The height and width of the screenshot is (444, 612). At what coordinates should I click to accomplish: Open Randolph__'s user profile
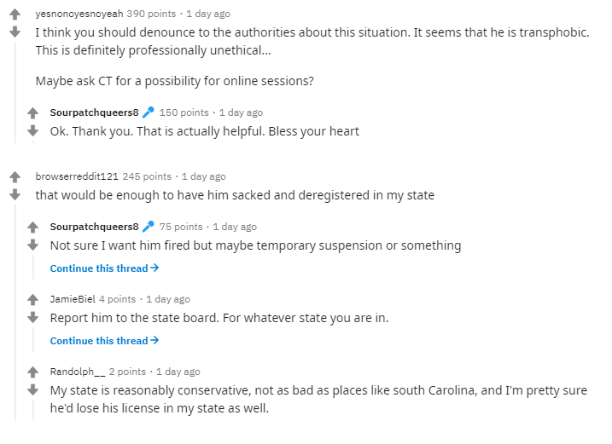[x=78, y=372]
